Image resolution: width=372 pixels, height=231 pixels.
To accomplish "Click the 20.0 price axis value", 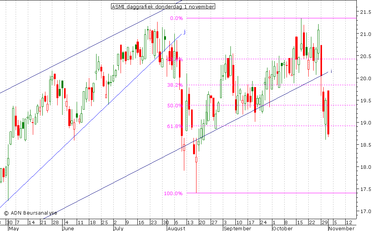I will pyautogui.click(x=366, y=79).
